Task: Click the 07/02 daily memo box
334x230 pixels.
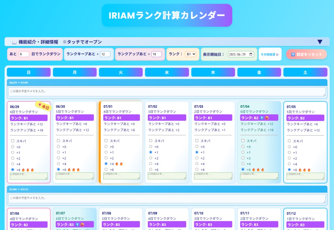Action: click(x=167, y=176)
